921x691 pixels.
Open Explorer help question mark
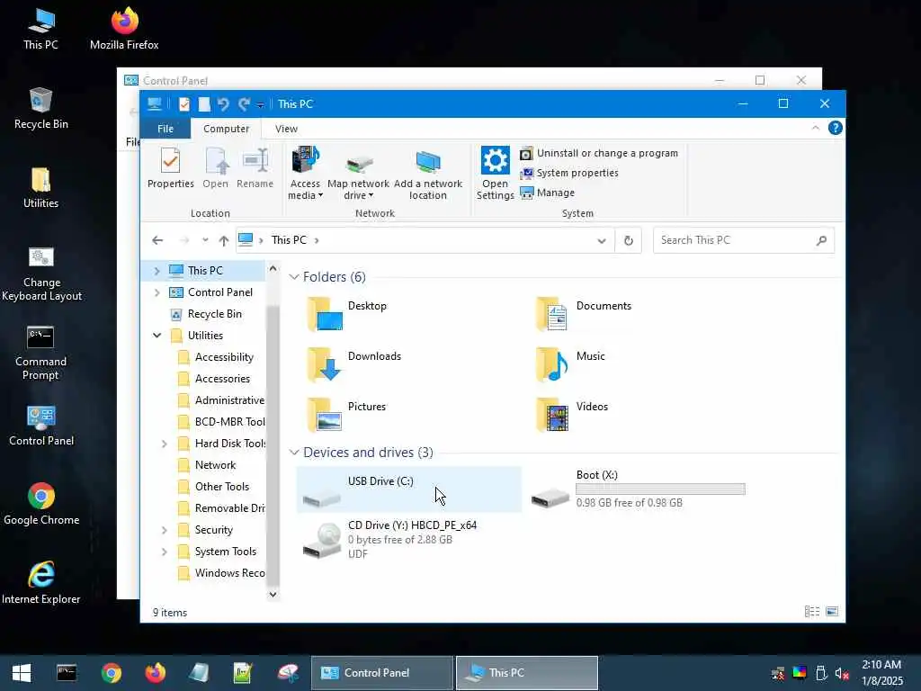pos(835,128)
